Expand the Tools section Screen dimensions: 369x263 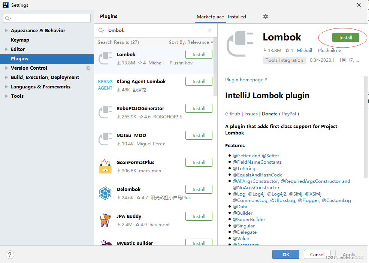[7, 96]
